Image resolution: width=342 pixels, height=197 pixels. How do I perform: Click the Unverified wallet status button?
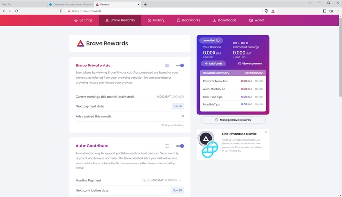(x=211, y=40)
